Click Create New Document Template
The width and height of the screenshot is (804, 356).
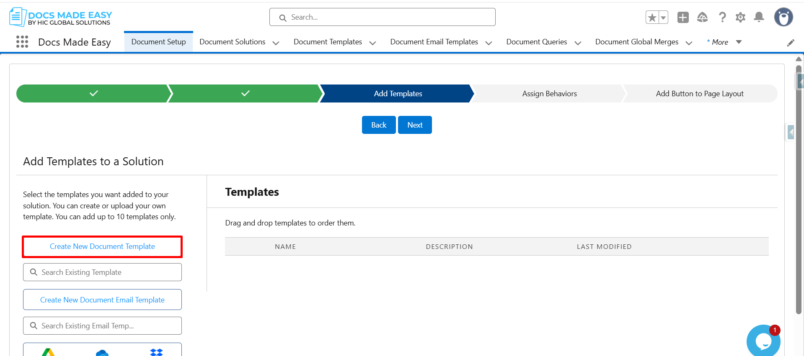(102, 246)
